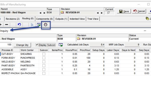Click the top REVISION-01 field

pyautogui.click(x=79, y=12)
